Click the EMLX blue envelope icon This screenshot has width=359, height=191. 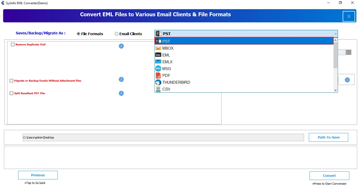point(158,62)
